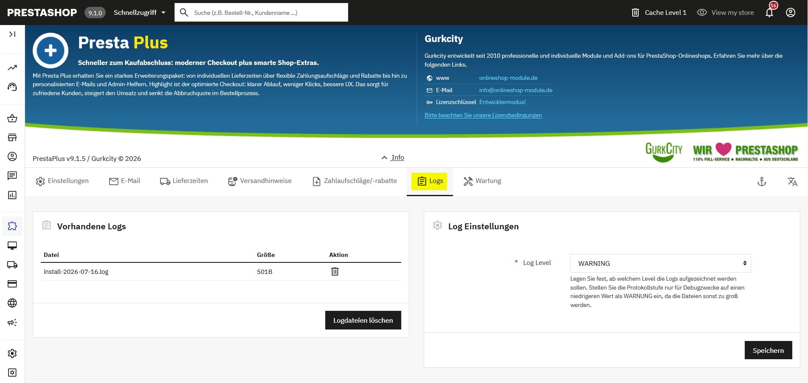The height and width of the screenshot is (383, 808).
Task: Open the Lizenzbedingungen license terms link
Action: [483, 115]
